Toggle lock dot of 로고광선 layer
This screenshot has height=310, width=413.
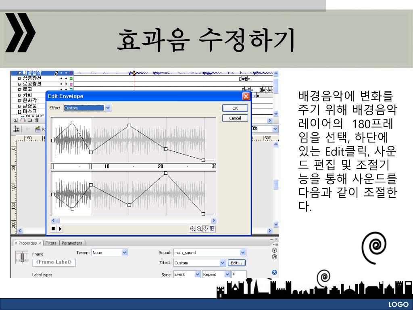pos(66,84)
